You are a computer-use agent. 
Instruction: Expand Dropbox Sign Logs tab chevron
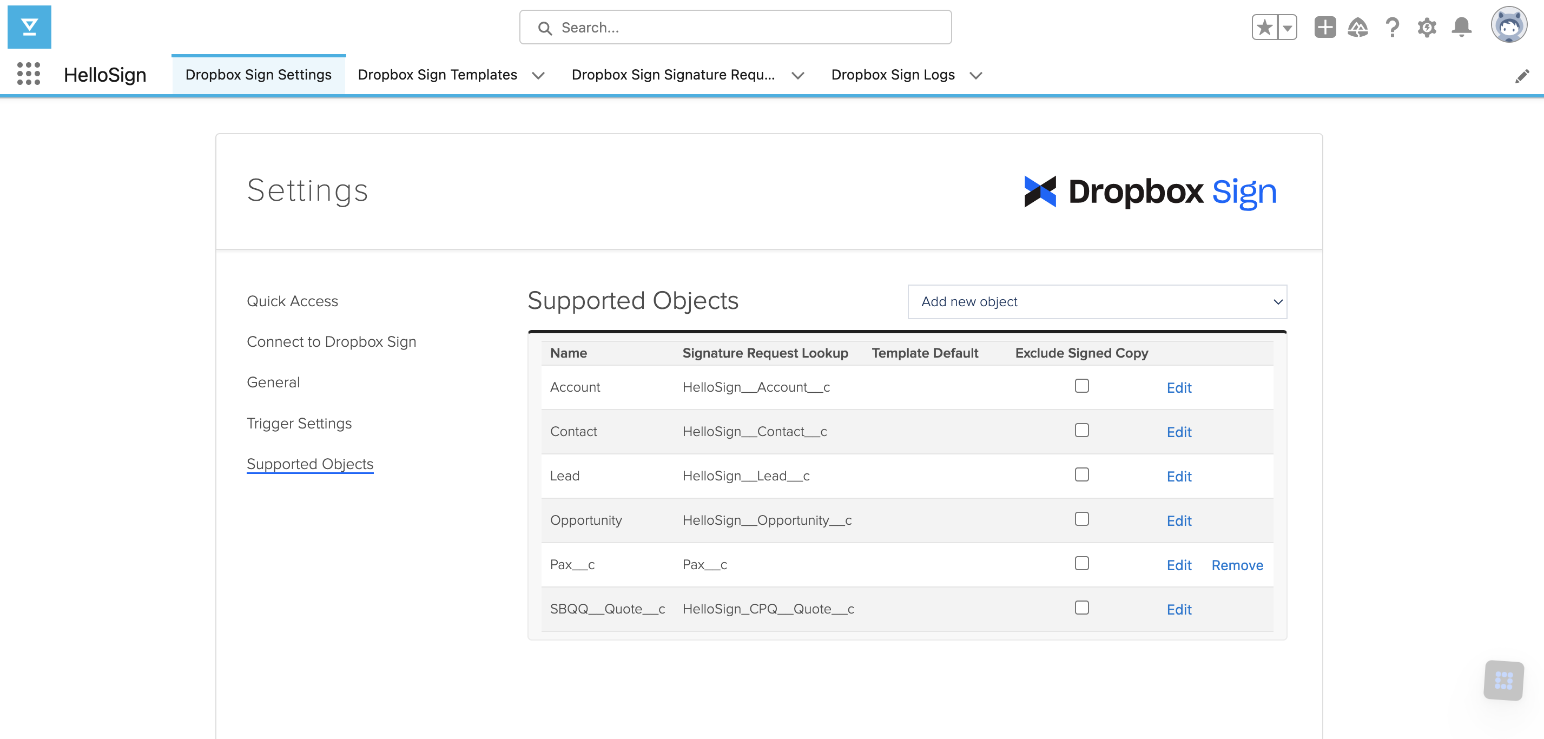[976, 76]
